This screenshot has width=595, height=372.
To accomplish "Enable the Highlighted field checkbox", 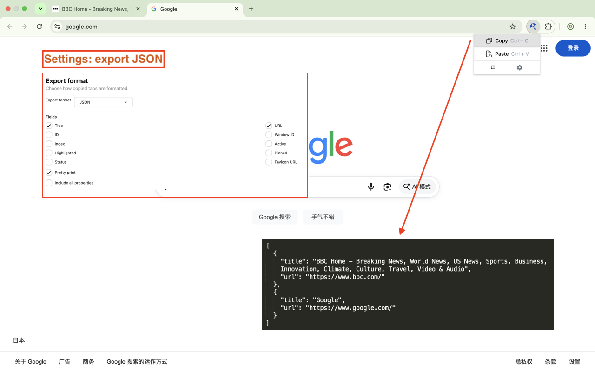I will pos(49,153).
